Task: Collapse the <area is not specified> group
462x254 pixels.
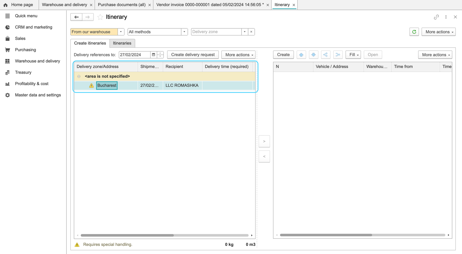Action: tap(79, 76)
